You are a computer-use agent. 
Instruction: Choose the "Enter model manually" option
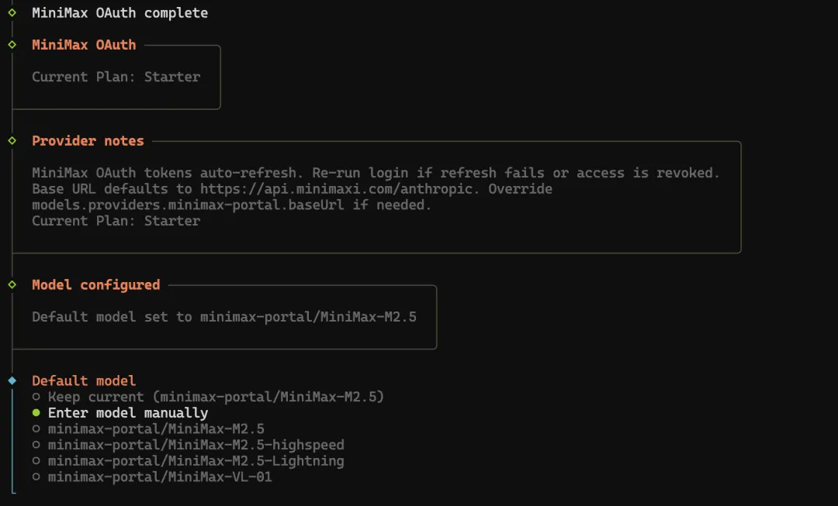pos(127,413)
